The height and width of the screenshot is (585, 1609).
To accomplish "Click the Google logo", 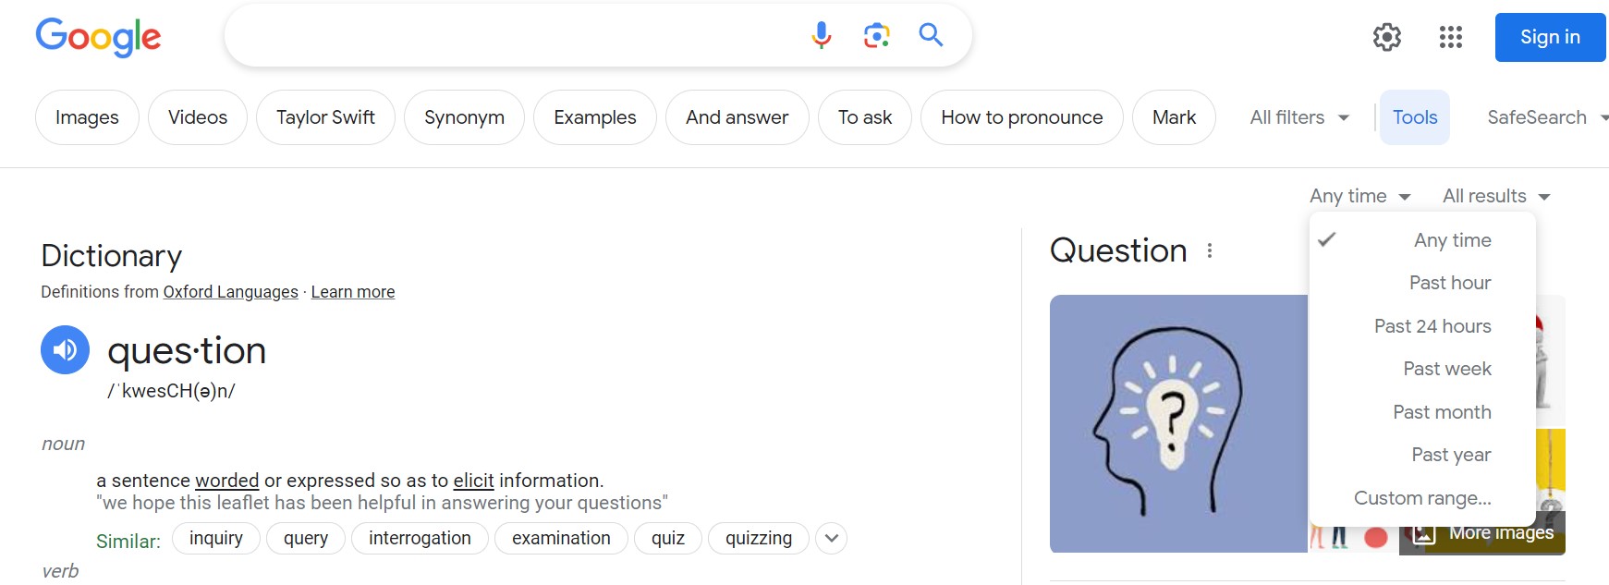I will (98, 38).
